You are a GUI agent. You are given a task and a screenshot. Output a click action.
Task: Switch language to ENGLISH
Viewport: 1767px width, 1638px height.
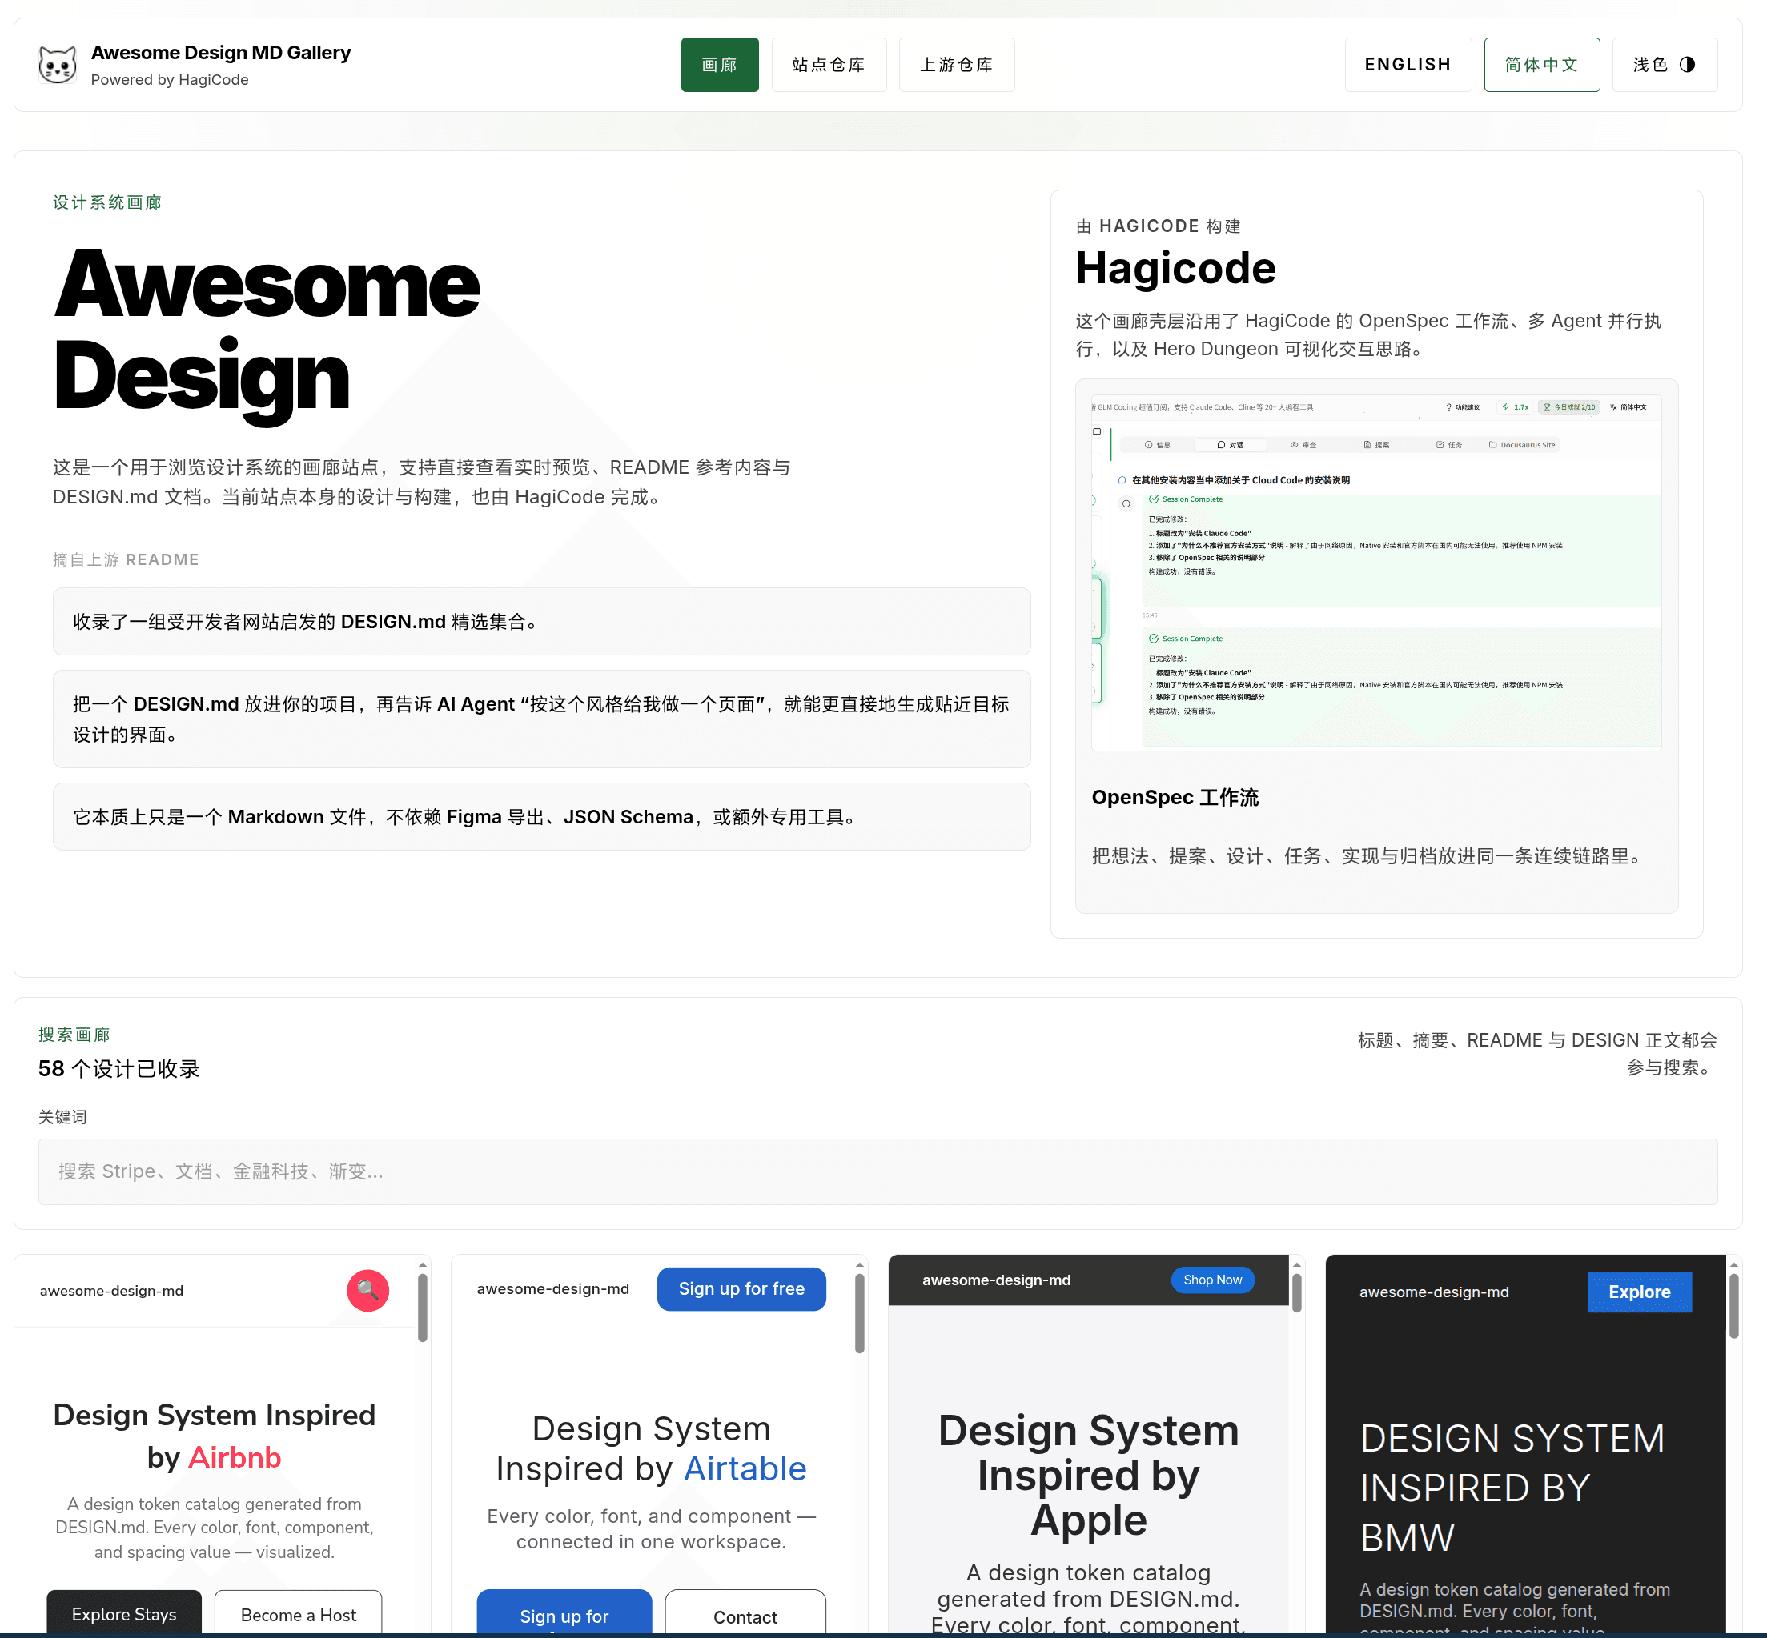tap(1408, 64)
